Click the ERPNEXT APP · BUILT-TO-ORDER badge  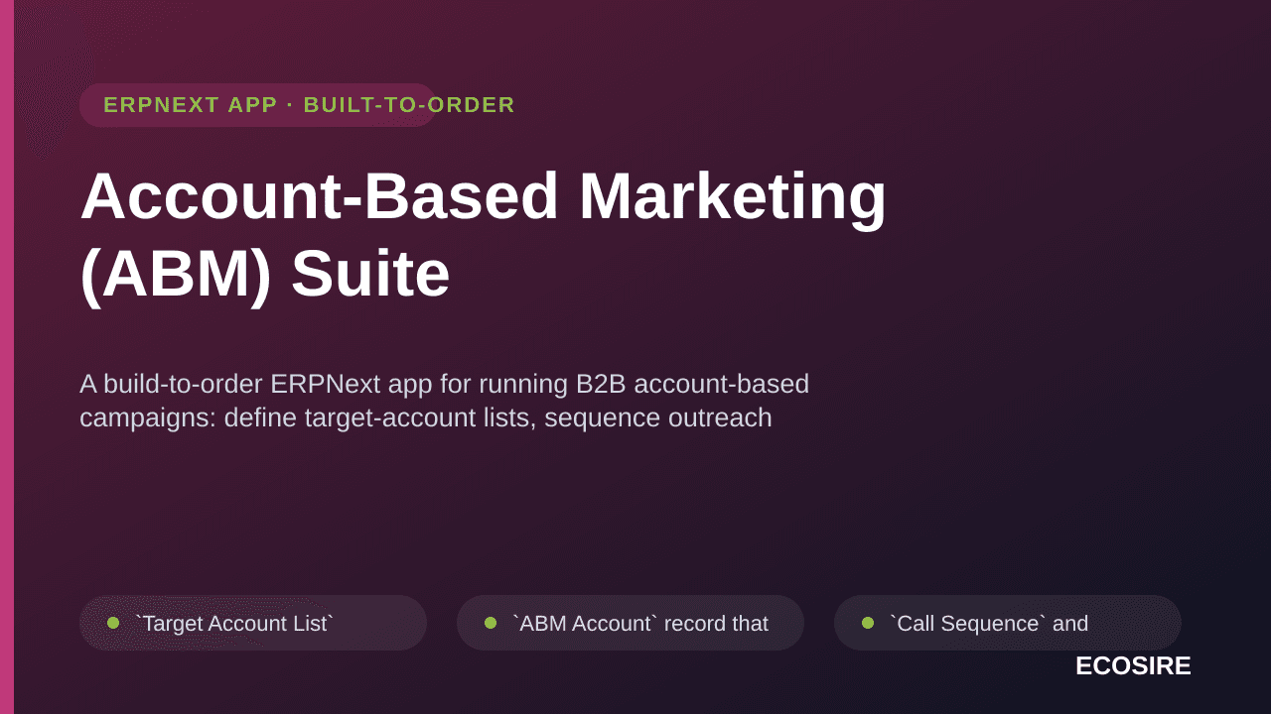click(x=258, y=105)
